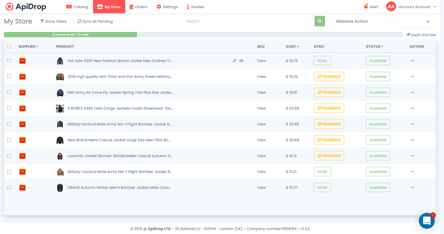
Task: Go to the Catalog menu
Action: coord(77,7)
